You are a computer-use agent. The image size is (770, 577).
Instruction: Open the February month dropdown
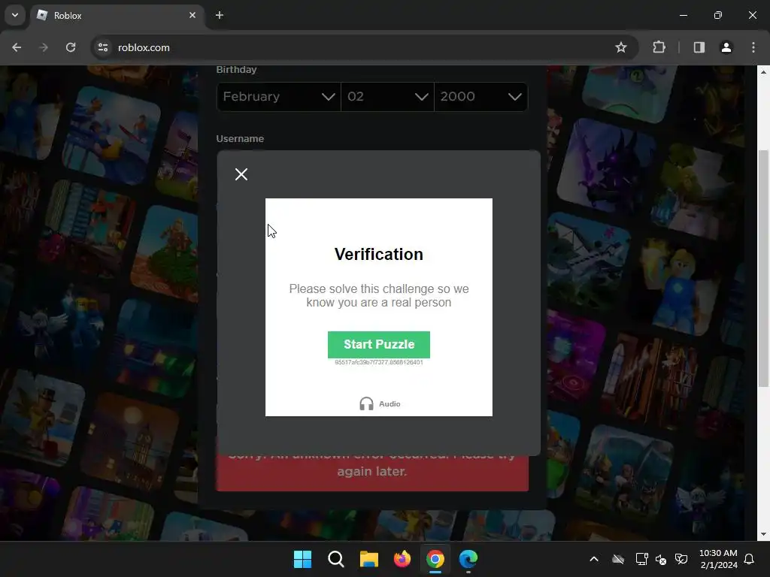pyautogui.click(x=278, y=97)
